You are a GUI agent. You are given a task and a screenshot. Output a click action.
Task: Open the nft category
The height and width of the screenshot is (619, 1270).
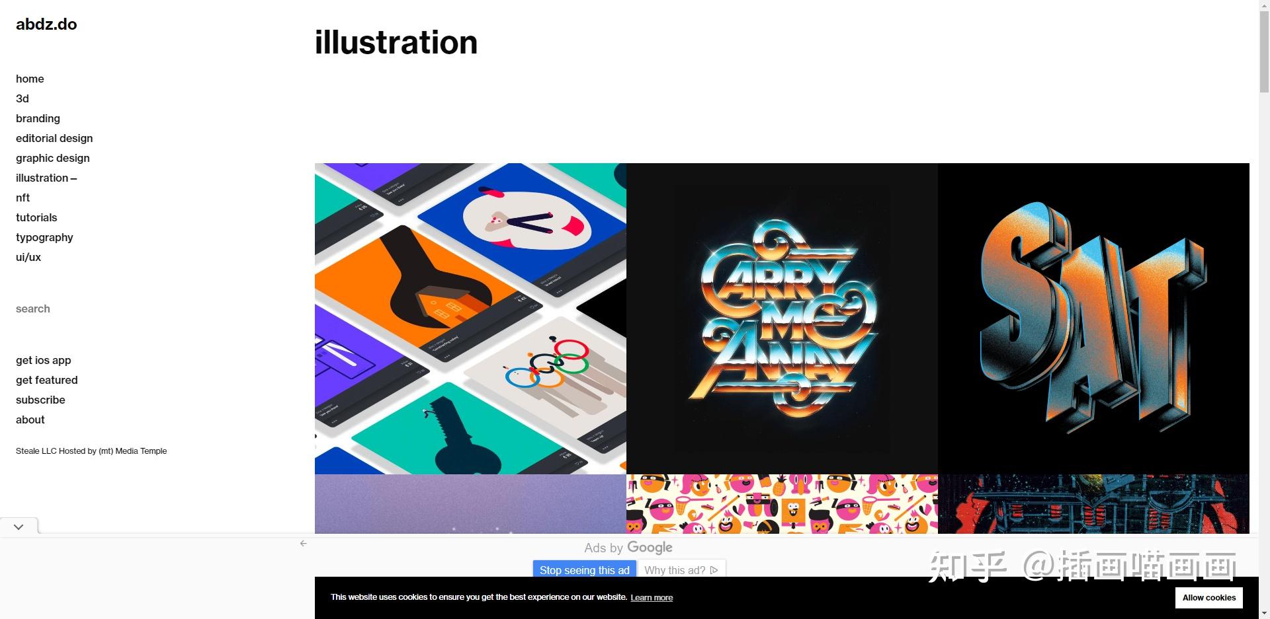23,198
